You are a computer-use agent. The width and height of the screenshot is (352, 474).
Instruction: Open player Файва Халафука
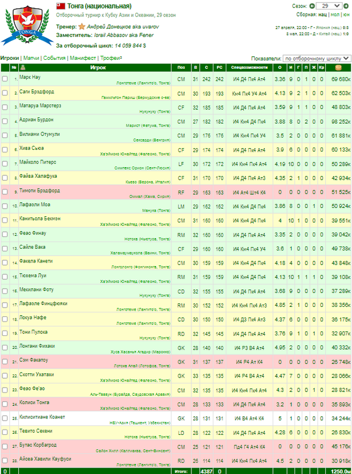(38, 176)
